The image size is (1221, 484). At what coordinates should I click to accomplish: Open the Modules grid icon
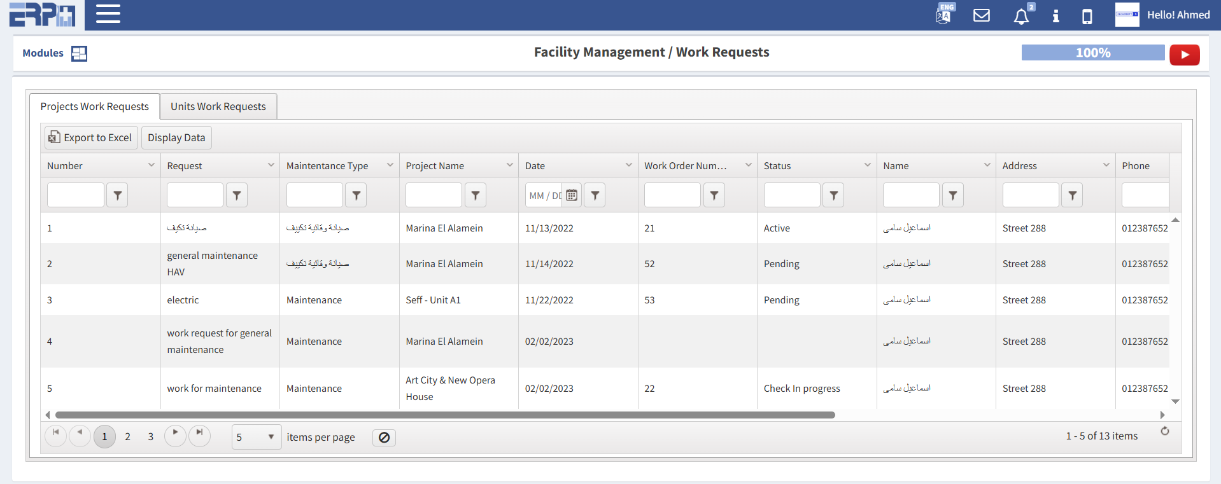[79, 53]
